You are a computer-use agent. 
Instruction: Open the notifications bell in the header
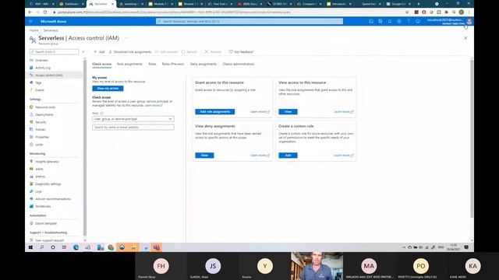click(390, 21)
